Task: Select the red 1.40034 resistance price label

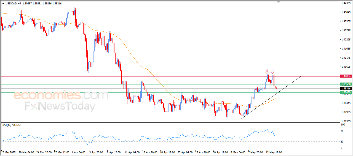Action: coord(346,76)
